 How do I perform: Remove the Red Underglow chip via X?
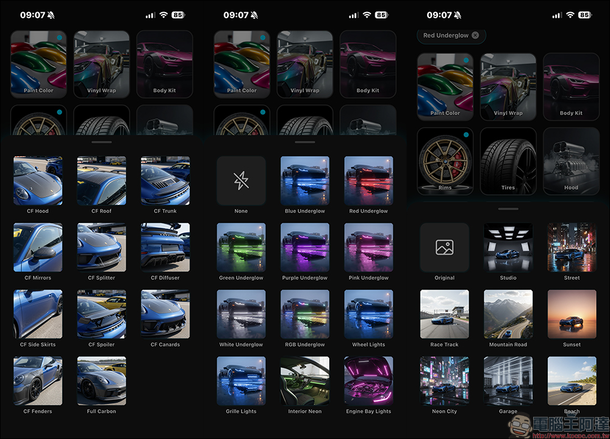click(x=475, y=35)
